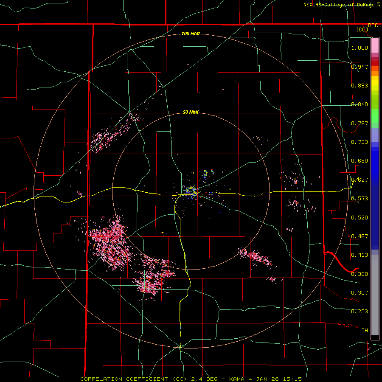Select the 0.787 scale value

(360, 123)
